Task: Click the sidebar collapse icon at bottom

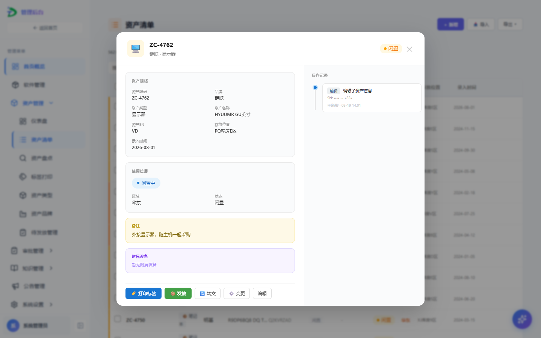Action: tap(80, 326)
